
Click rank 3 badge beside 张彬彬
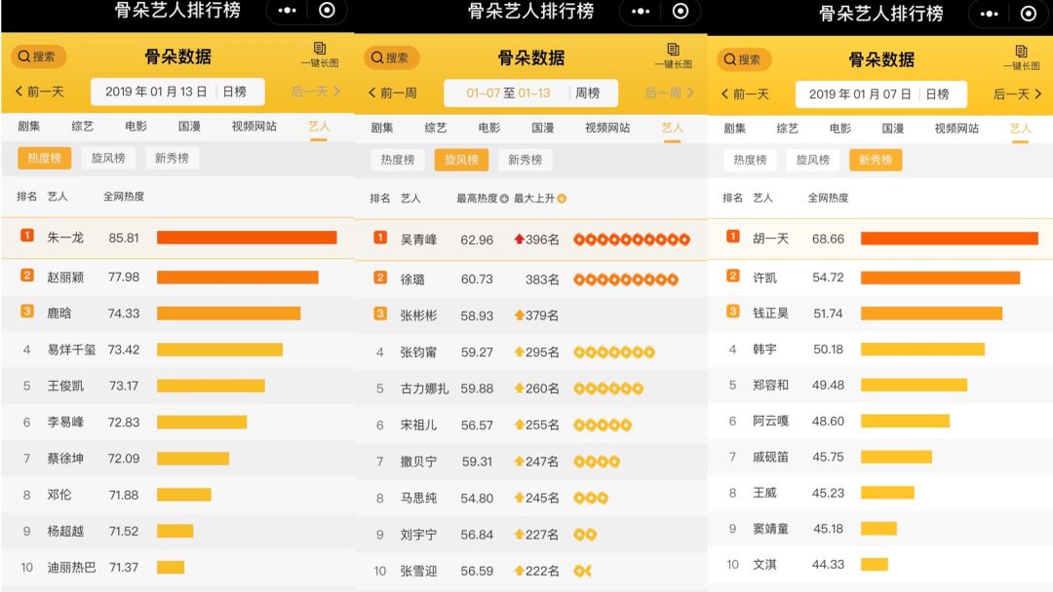click(x=380, y=314)
